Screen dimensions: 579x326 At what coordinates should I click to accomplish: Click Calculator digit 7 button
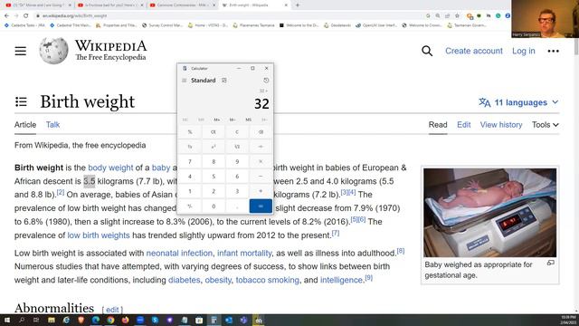click(x=190, y=161)
